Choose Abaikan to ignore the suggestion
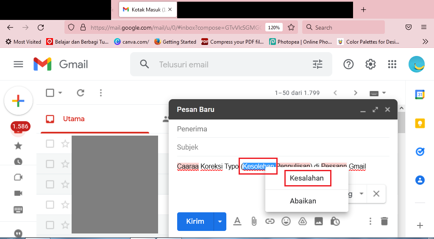The image size is (434, 239). tap(303, 201)
